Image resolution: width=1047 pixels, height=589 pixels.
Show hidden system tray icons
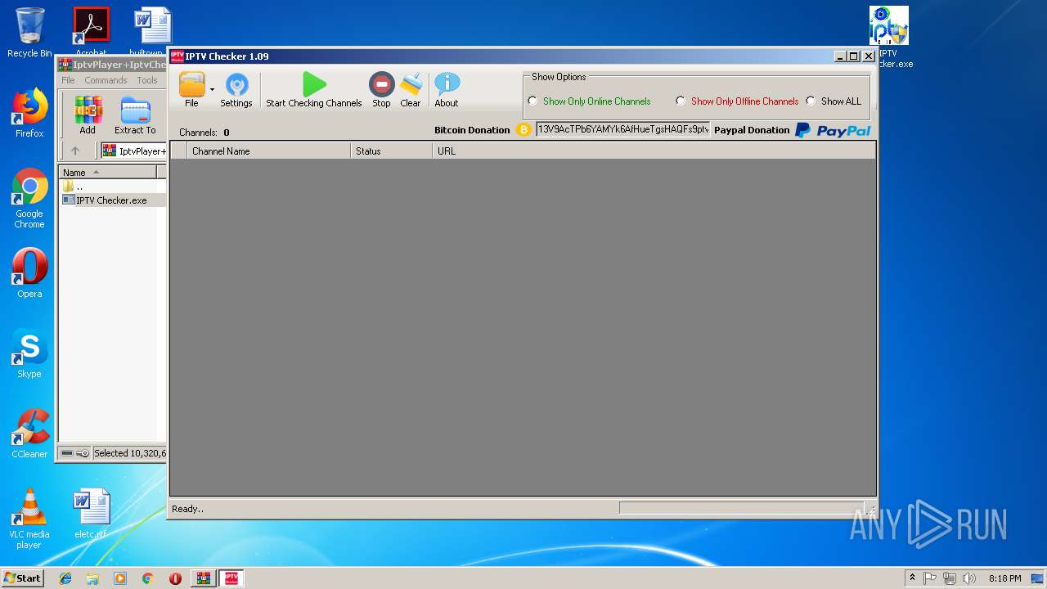(x=912, y=578)
